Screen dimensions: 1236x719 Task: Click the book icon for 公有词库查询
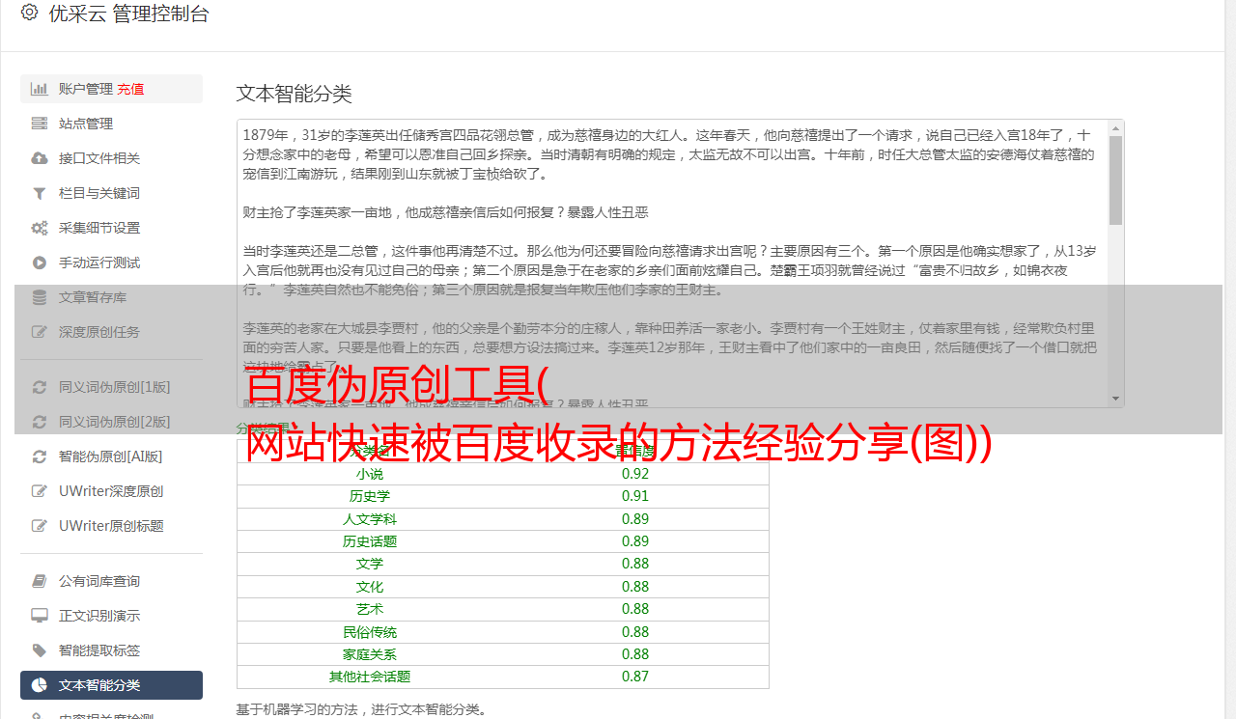coord(40,581)
